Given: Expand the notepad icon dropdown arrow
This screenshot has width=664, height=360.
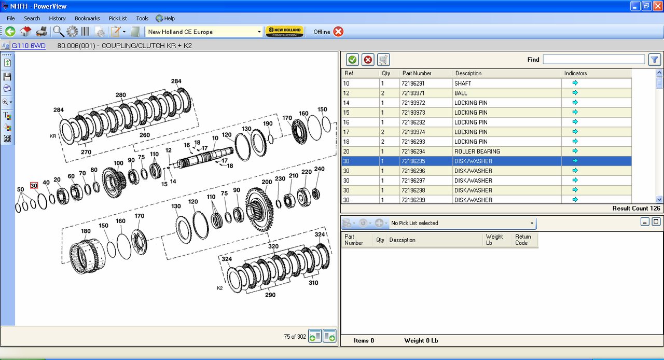Looking at the screenshot, I should (124, 32).
